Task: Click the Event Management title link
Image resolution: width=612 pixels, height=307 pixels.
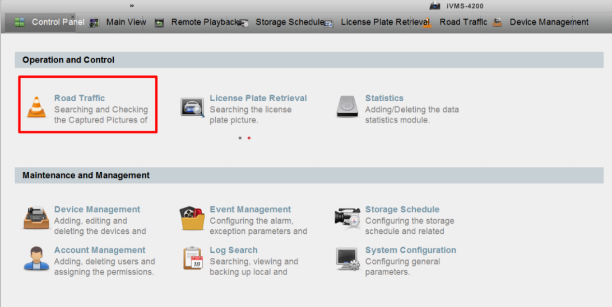Action: tap(250, 210)
